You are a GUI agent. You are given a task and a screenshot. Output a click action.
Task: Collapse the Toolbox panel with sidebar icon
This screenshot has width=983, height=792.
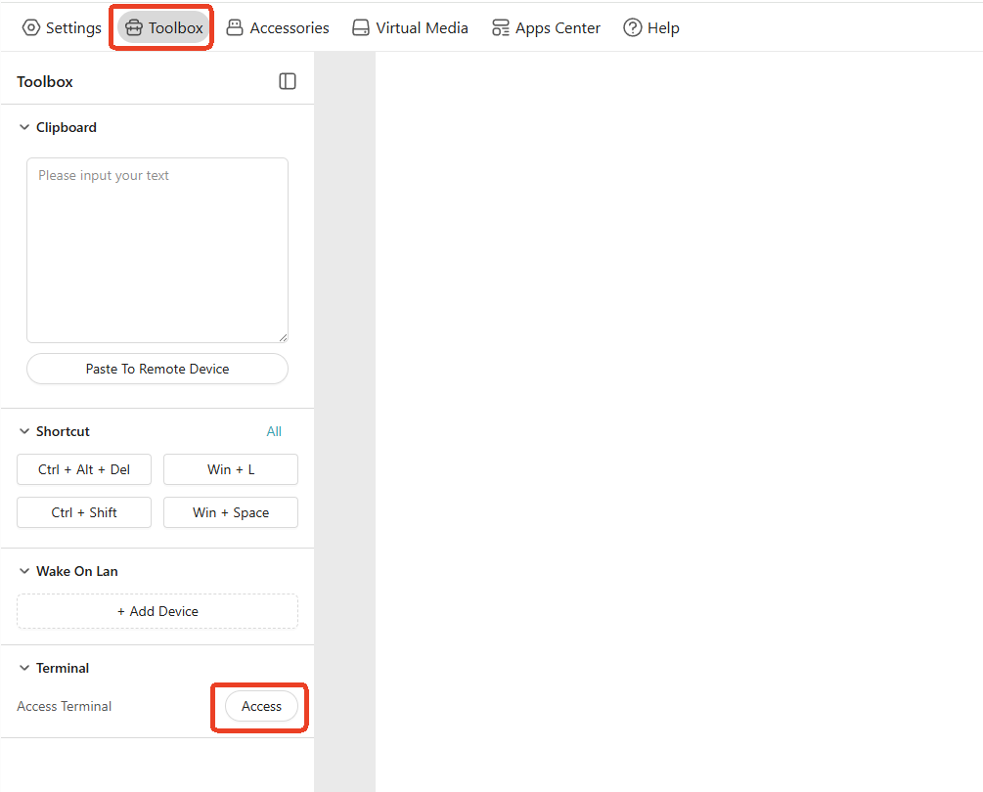click(288, 81)
